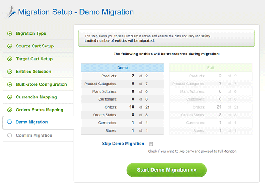
Task: Click the Full table header
Action: (x=210, y=68)
